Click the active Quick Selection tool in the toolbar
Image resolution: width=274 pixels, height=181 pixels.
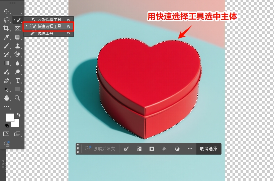tap(17, 20)
